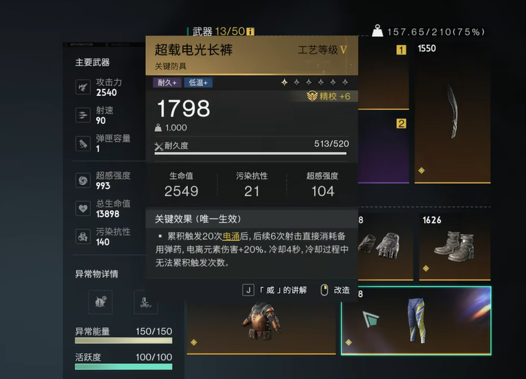Click the calibration +6 badge
The width and height of the screenshot is (526, 379).
[x=329, y=97]
